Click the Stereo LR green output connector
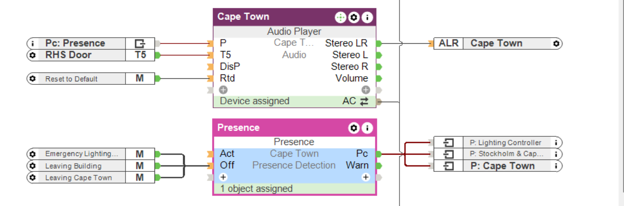The width and height of the screenshot is (624, 206). (x=379, y=43)
